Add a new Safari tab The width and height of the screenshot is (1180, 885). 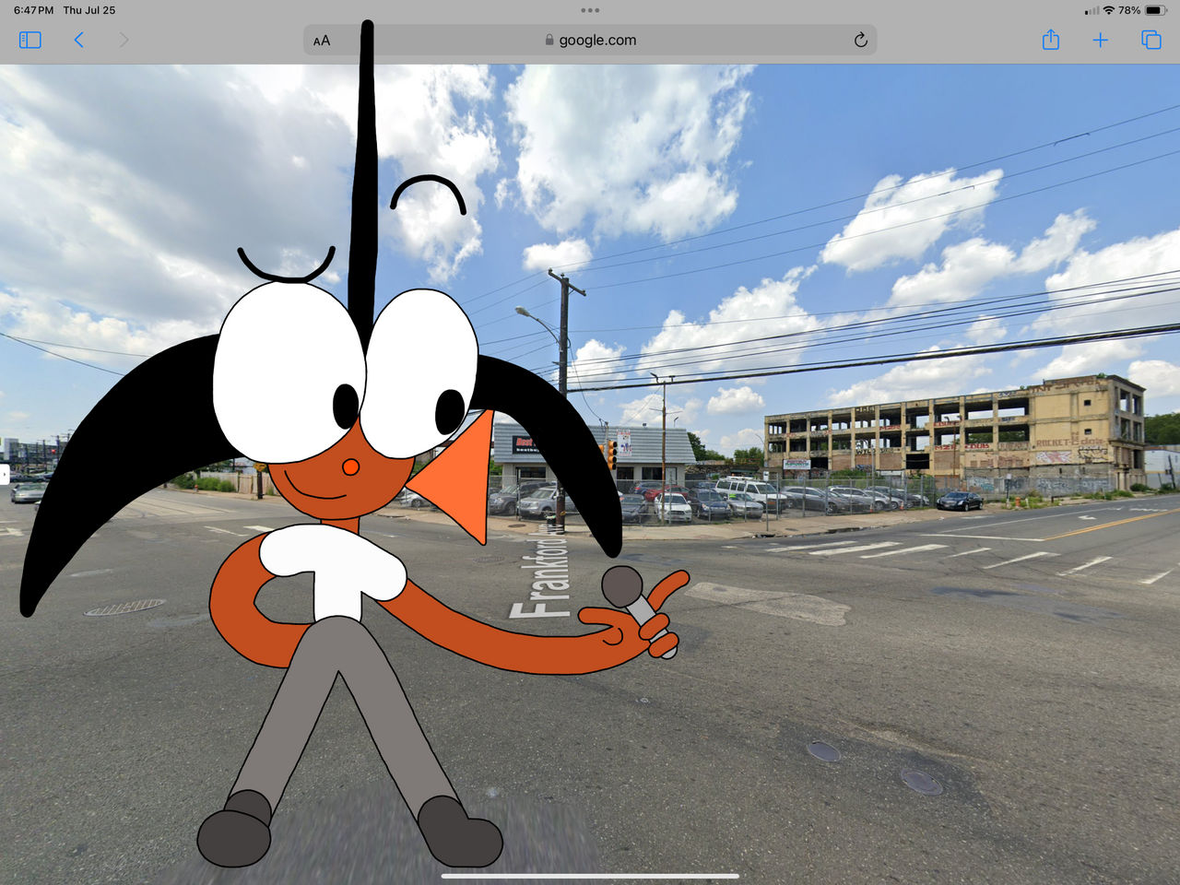[1100, 40]
